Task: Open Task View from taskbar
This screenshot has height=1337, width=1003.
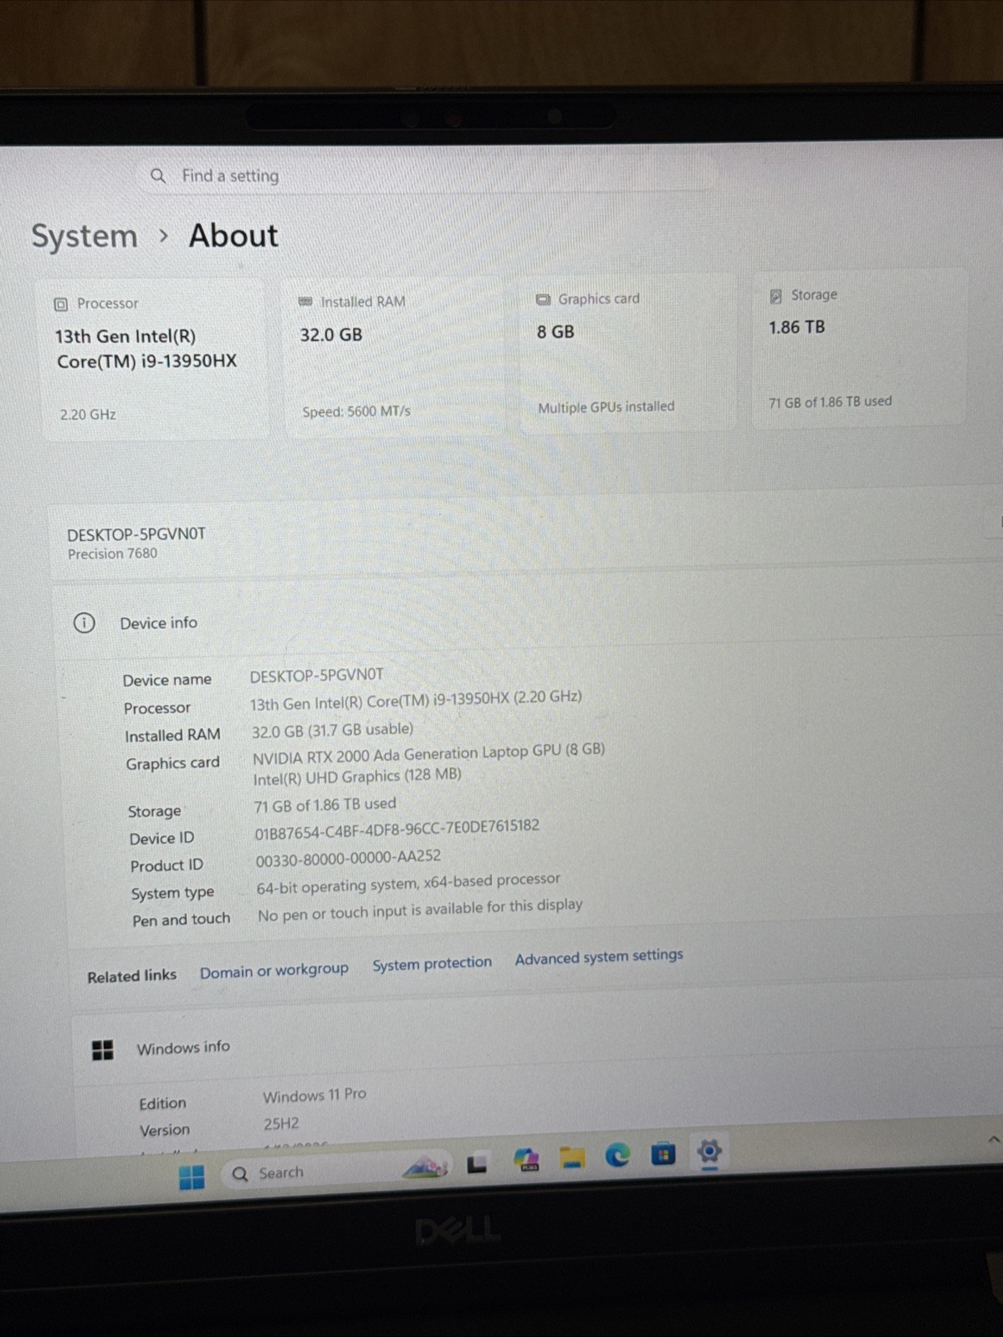Action: tap(477, 1163)
